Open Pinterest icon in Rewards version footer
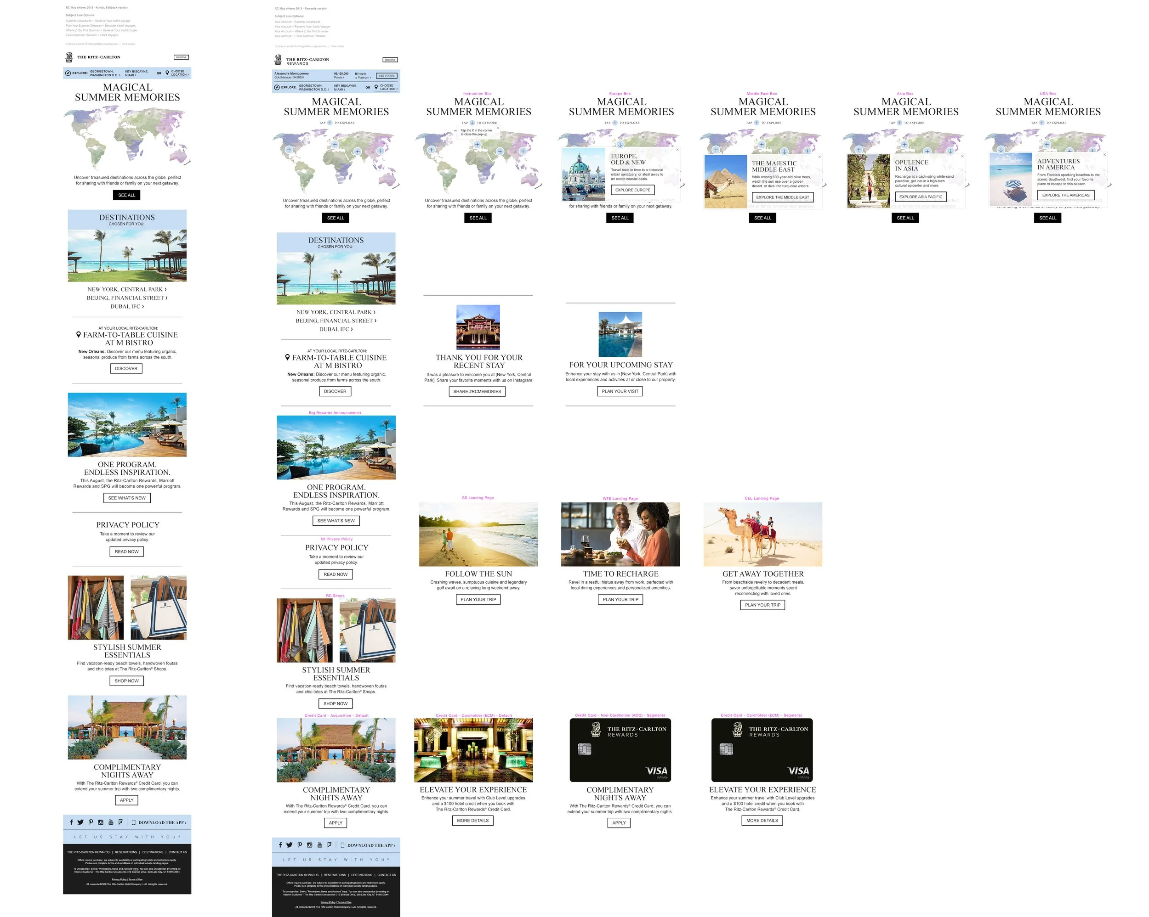Screen dimensions: 1149x917 pyautogui.click(x=300, y=844)
